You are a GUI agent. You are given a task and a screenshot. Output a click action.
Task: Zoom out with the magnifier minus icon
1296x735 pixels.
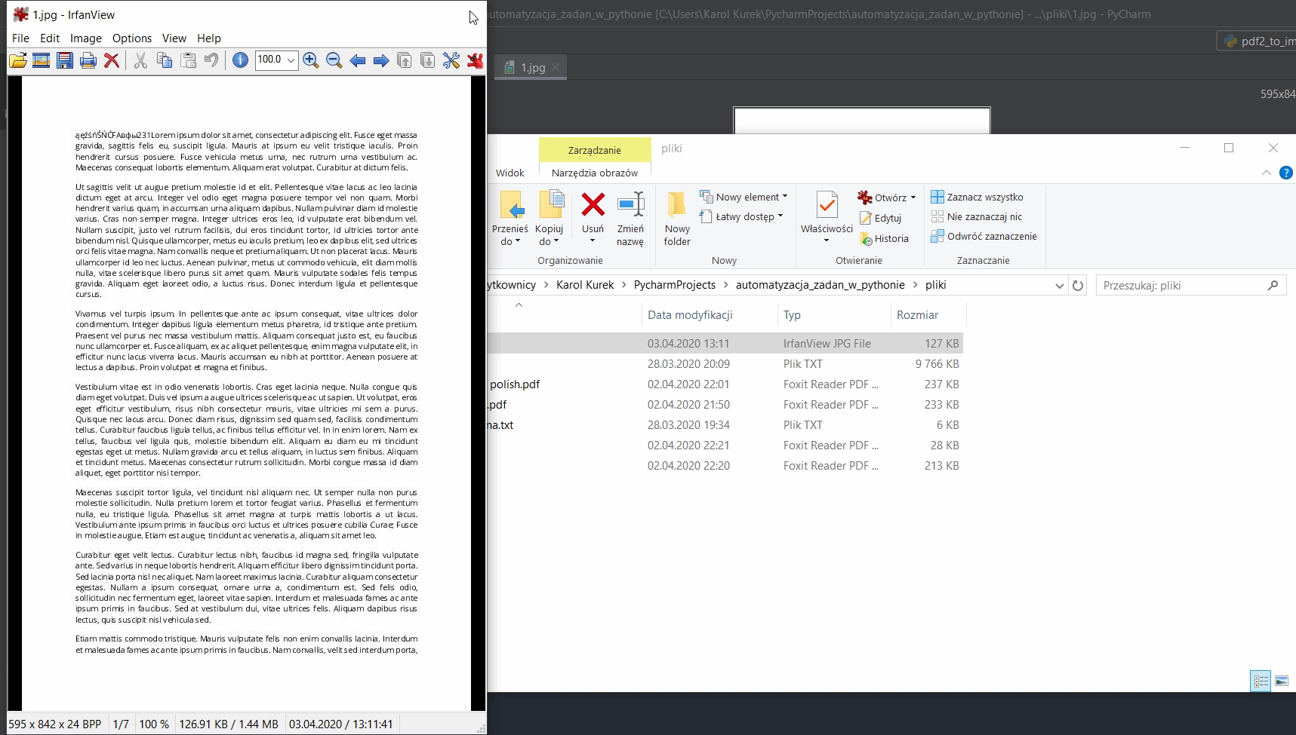click(x=334, y=60)
